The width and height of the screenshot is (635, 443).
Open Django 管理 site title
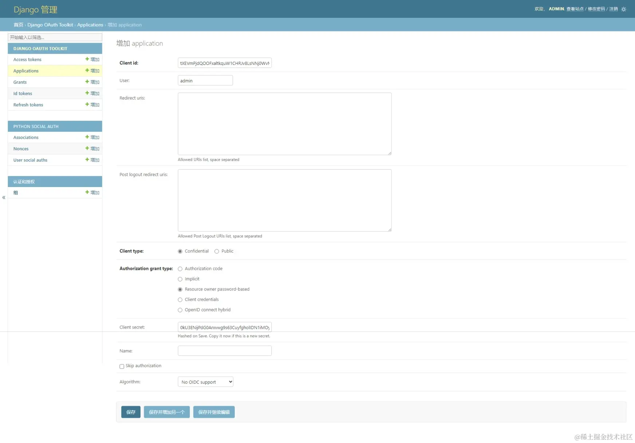(x=35, y=9)
